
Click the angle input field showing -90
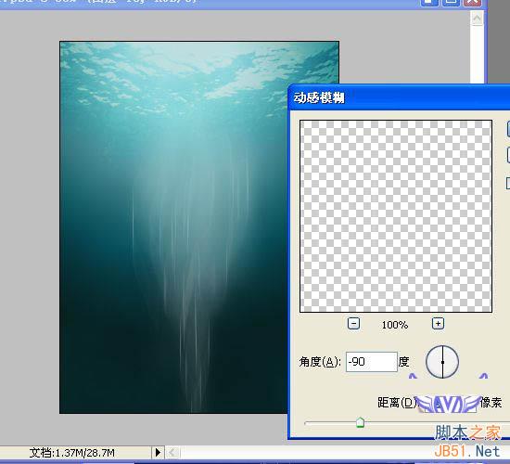pyautogui.click(x=371, y=361)
